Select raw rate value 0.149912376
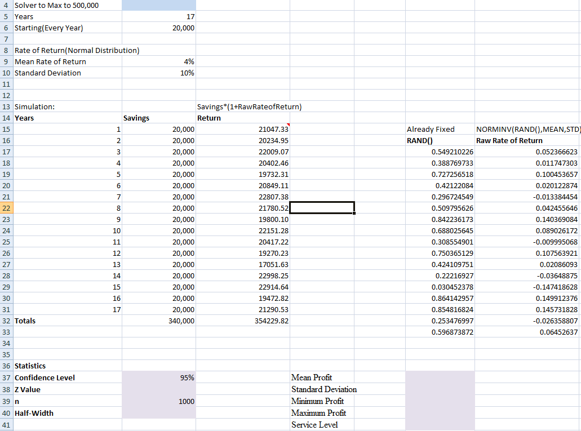Image resolution: width=581 pixels, height=431 pixels. click(x=528, y=299)
